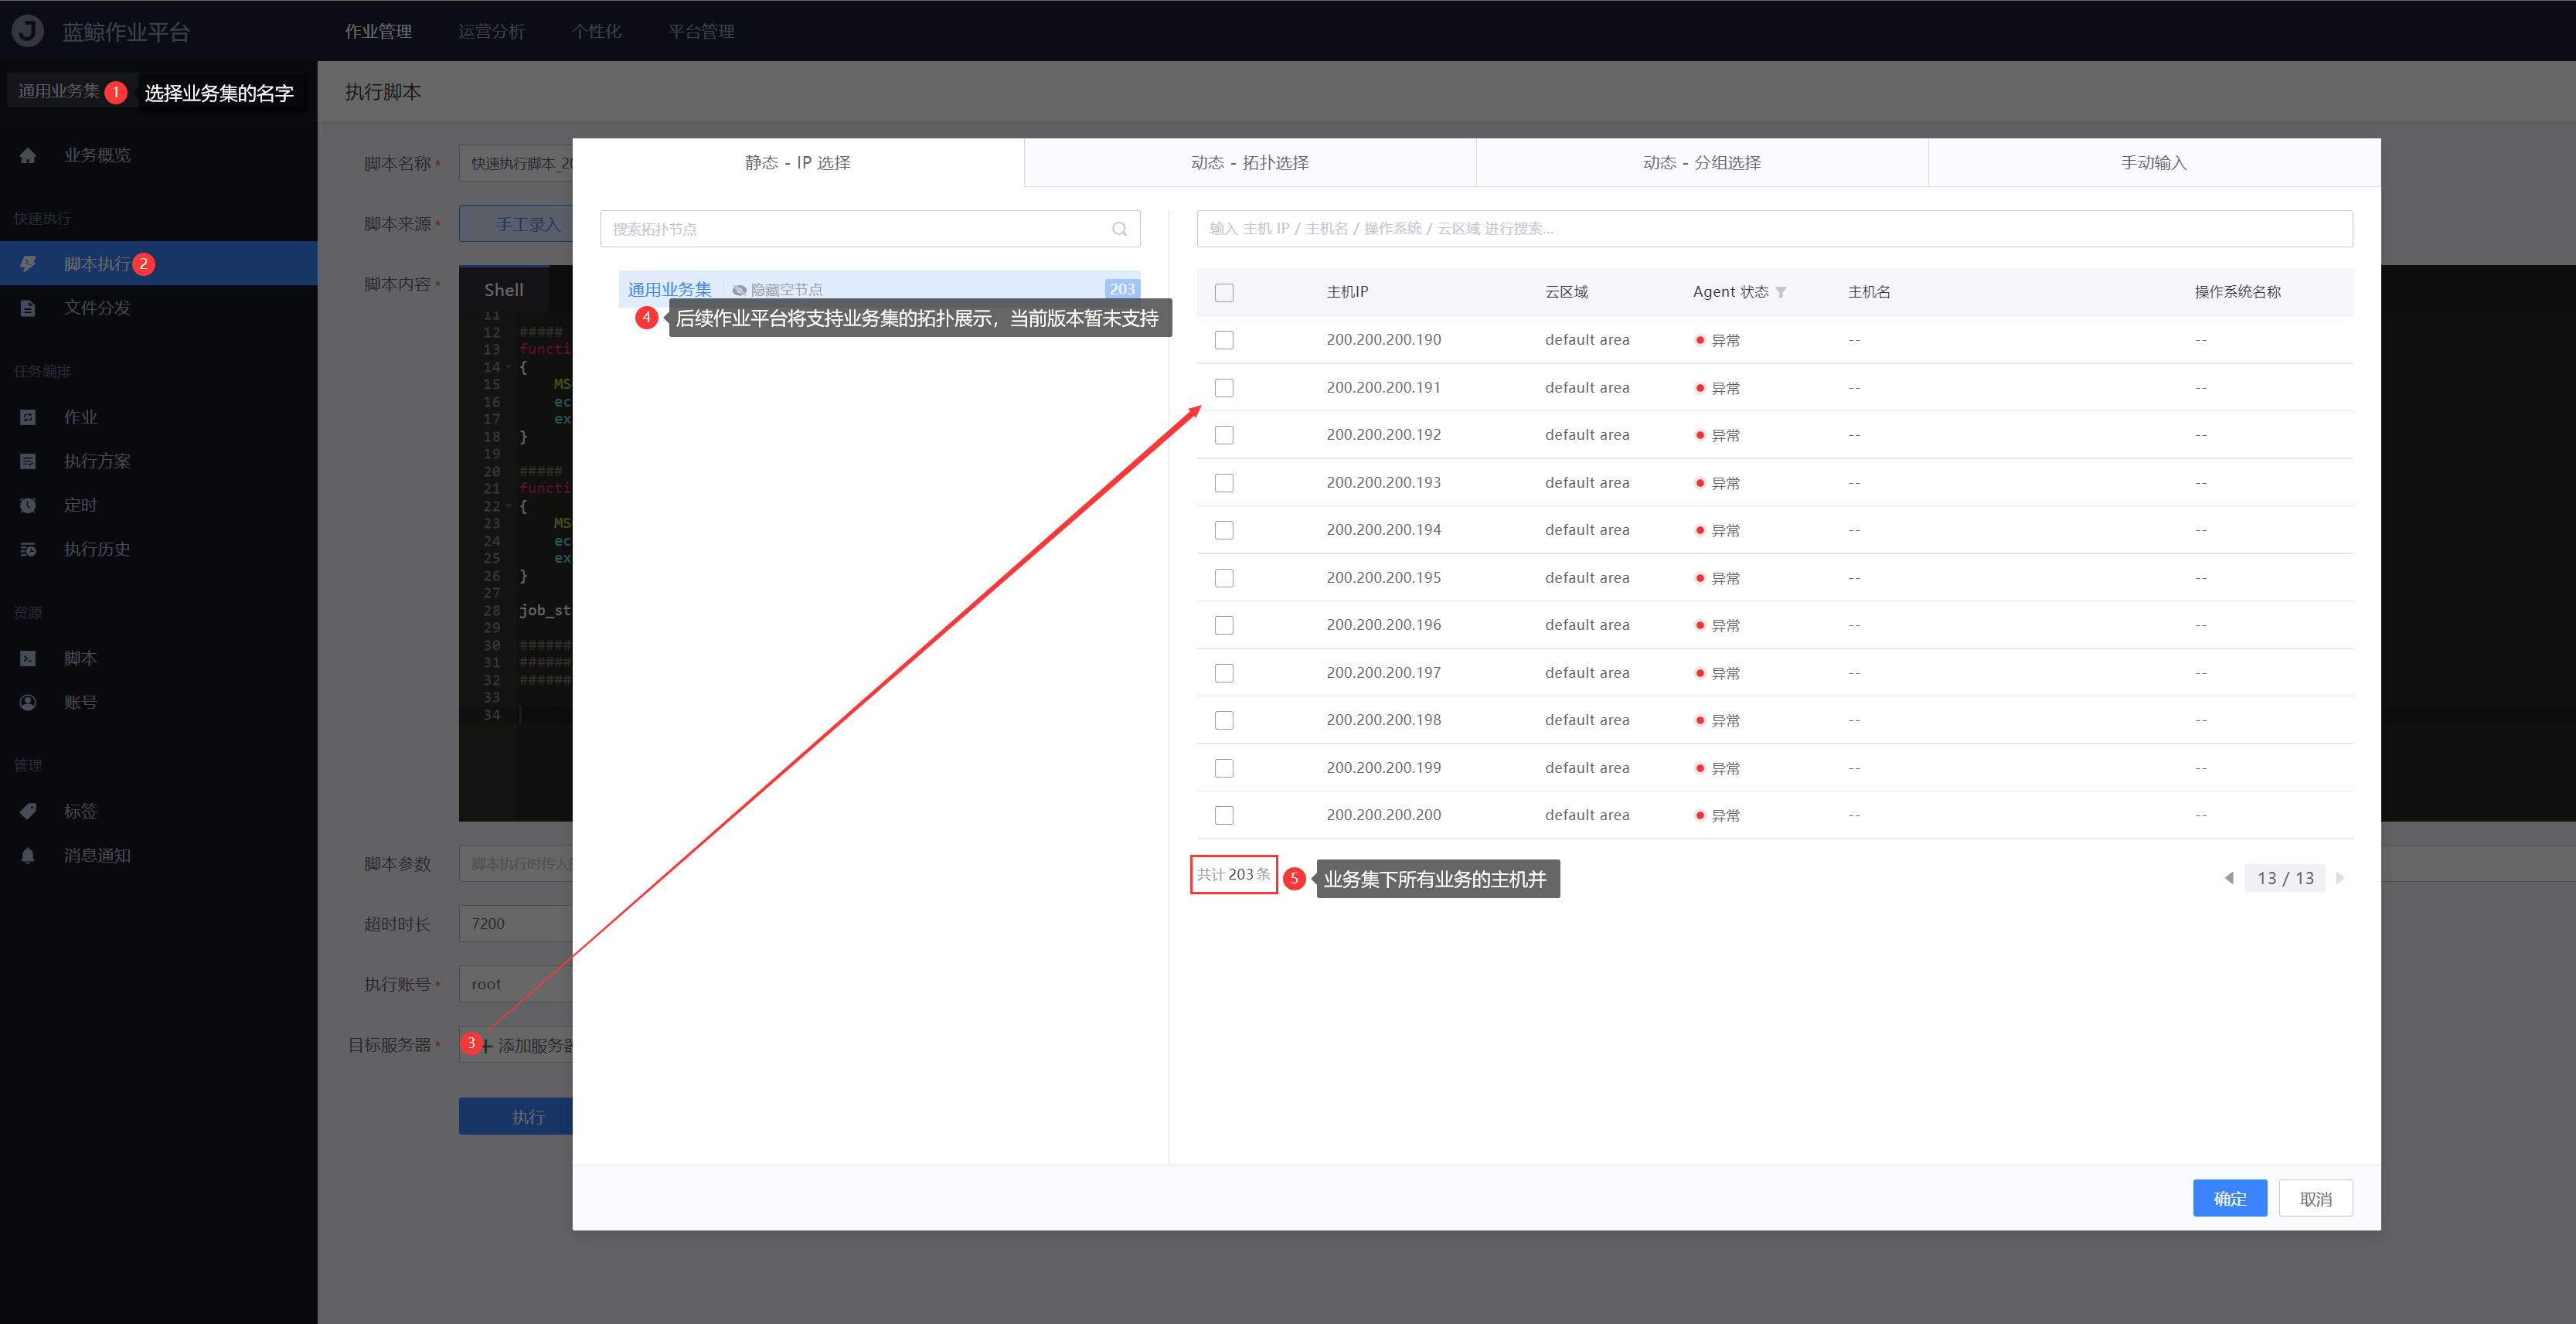Switch to 动态 - 拓扑选择 tab

(1250, 162)
